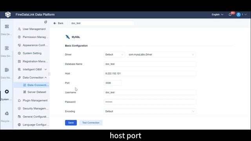Open the Encoding dropdown
This screenshot has height=141, width=251.
click(x=150, y=111)
